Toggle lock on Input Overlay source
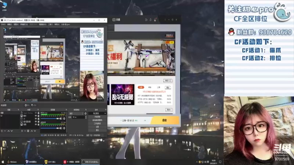The height and width of the screenshot is (165, 294). [x=39, y=113]
